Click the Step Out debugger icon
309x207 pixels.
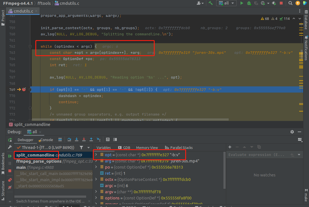coord(91,139)
